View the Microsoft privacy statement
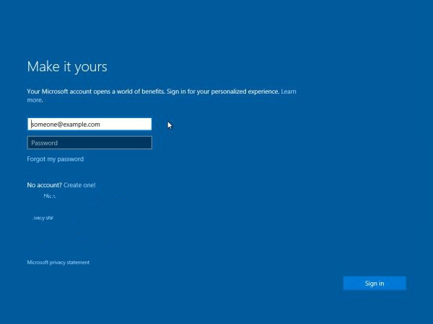This screenshot has width=433, height=324. pyautogui.click(x=58, y=263)
